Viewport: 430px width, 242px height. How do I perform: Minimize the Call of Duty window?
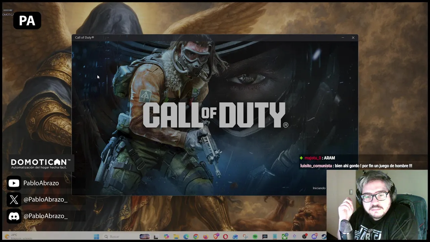click(x=343, y=38)
